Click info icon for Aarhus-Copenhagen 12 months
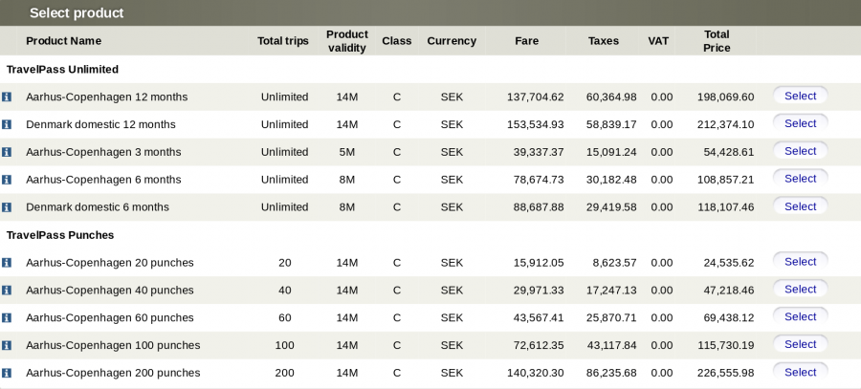Image resolution: width=861 pixels, height=389 pixels. 7,97
